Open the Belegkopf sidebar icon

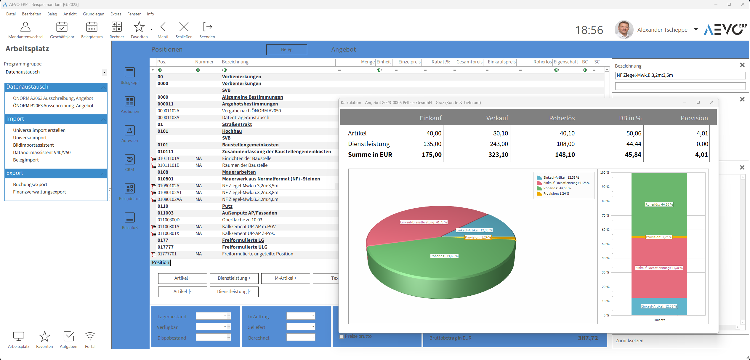click(x=130, y=72)
